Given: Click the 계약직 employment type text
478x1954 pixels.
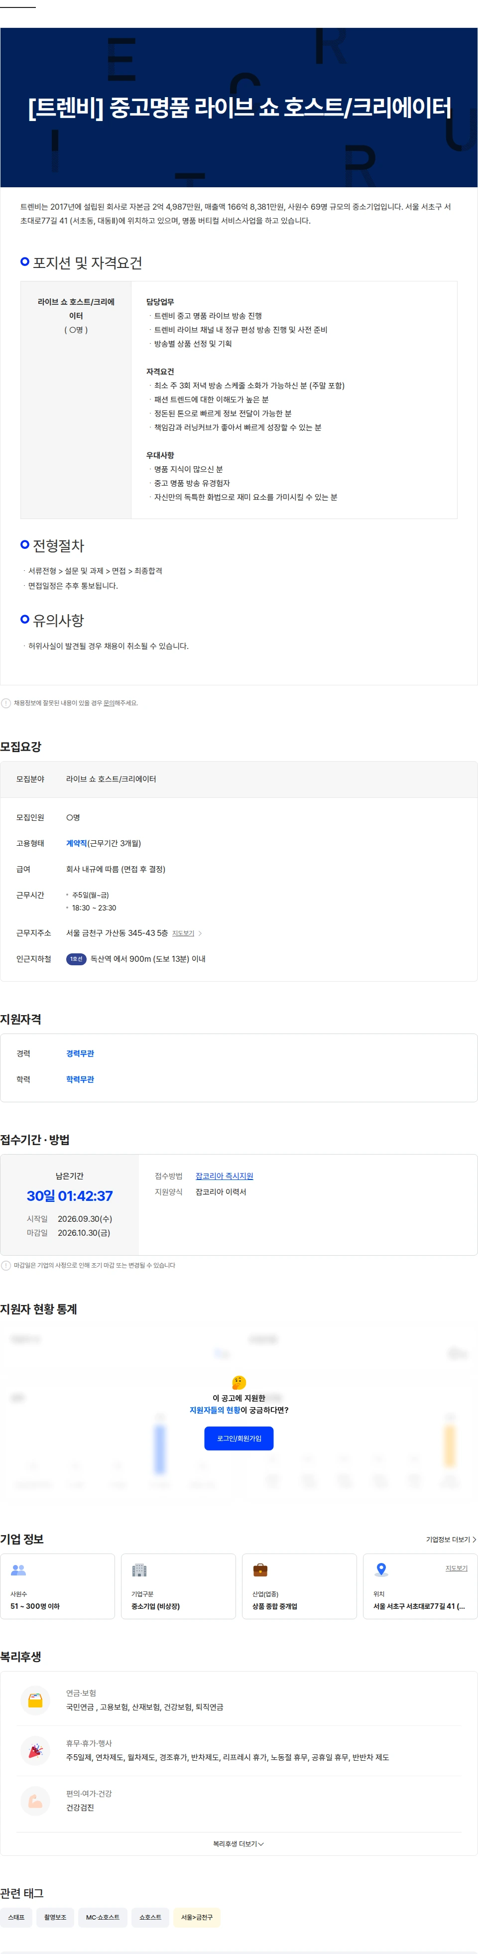Looking at the screenshot, I should coord(76,843).
